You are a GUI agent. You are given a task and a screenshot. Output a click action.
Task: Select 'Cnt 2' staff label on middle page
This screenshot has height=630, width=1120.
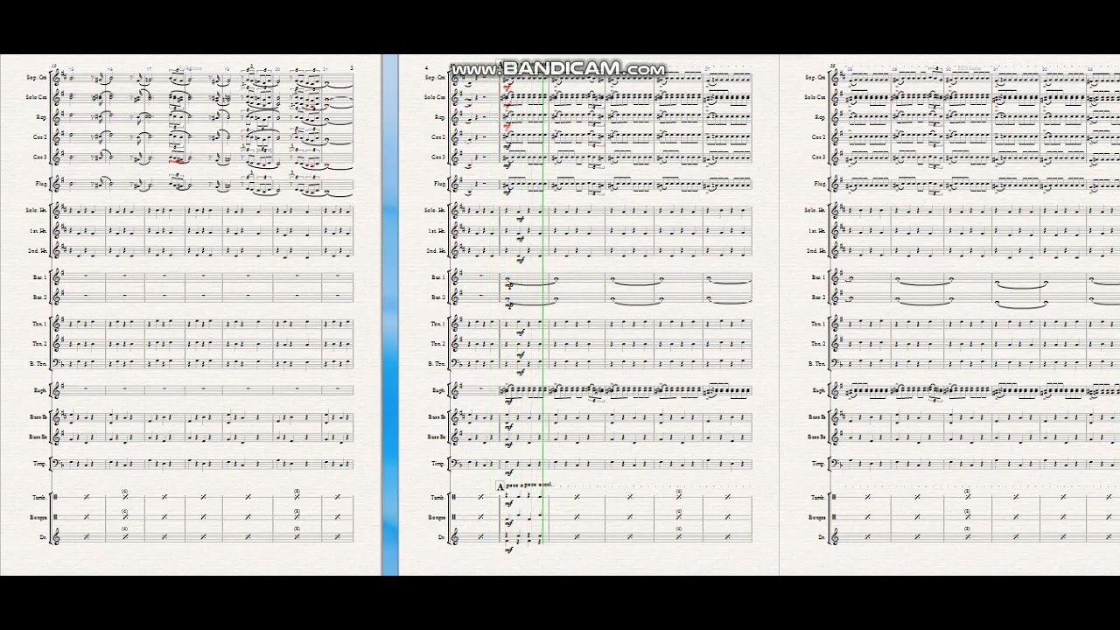point(438,137)
